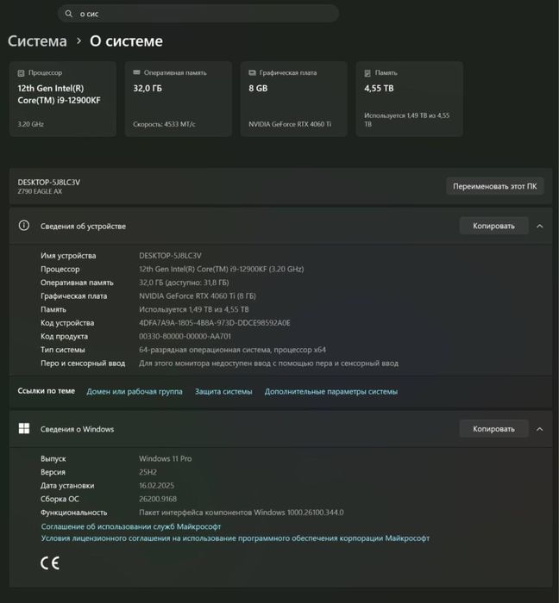Go back to the 'Система' breadcrumb
The height and width of the screenshot is (603, 559).
[x=37, y=41]
